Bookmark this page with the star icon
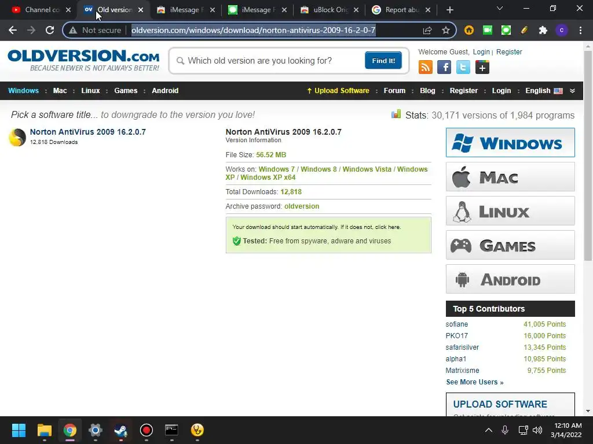The image size is (593, 444). (446, 30)
